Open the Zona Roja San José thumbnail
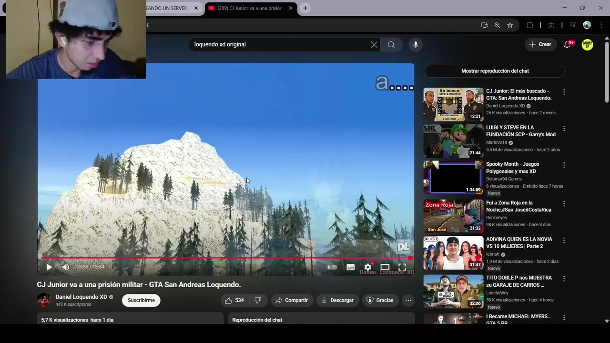This screenshot has width=610, height=343. pos(453,216)
